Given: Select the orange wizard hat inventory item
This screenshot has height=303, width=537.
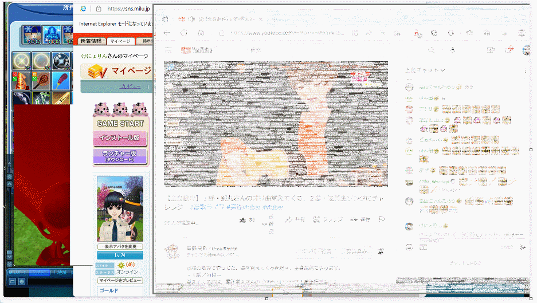Looking at the screenshot, I should [x=21, y=81].
